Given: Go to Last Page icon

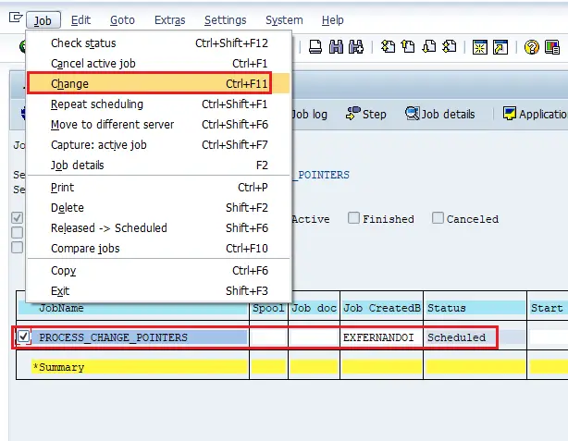Looking at the screenshot, I should click(450, 47).
